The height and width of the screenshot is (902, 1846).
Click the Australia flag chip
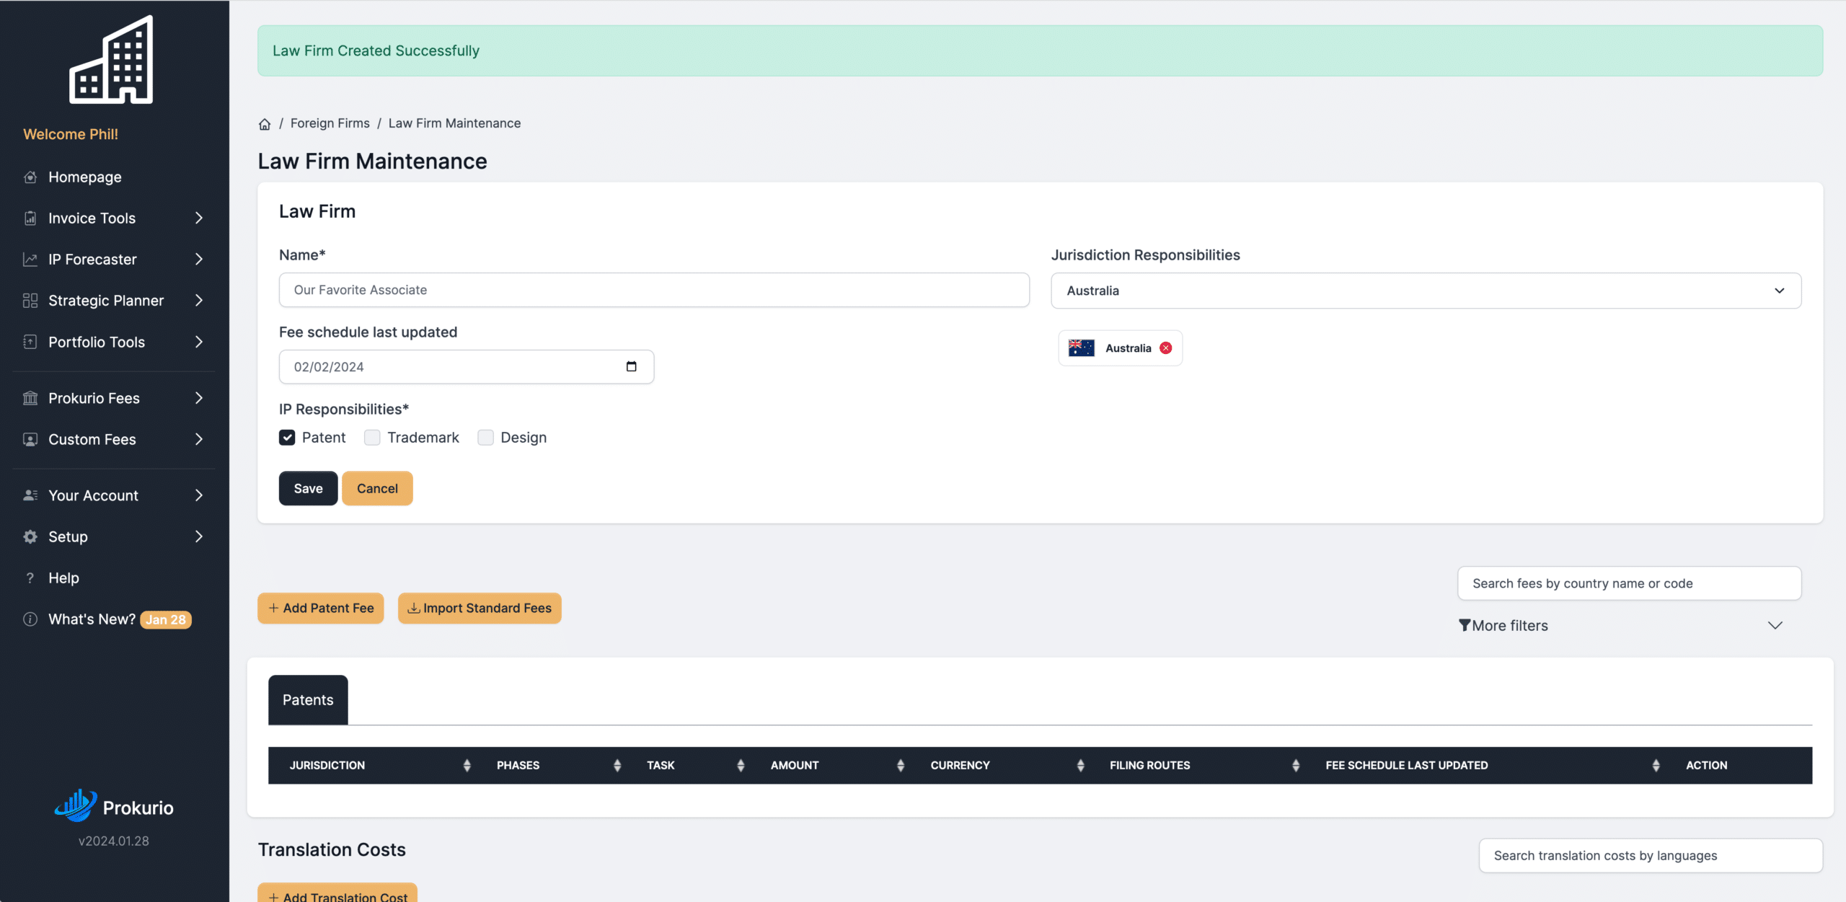[1120, 348]
